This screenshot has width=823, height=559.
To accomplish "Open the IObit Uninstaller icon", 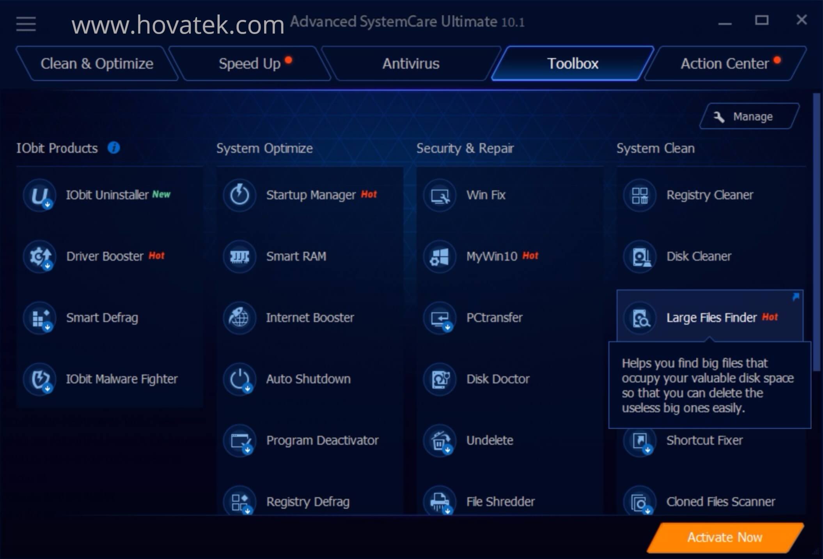I will (x=39, y=195).
